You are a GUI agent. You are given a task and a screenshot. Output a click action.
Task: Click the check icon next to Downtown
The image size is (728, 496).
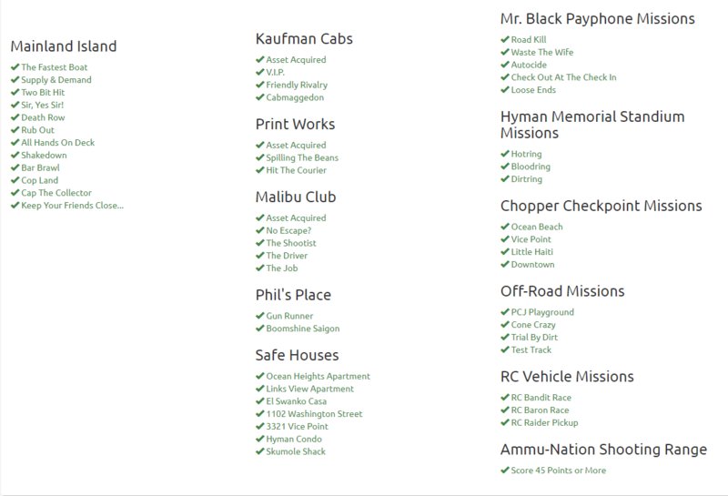click(505, 264)
